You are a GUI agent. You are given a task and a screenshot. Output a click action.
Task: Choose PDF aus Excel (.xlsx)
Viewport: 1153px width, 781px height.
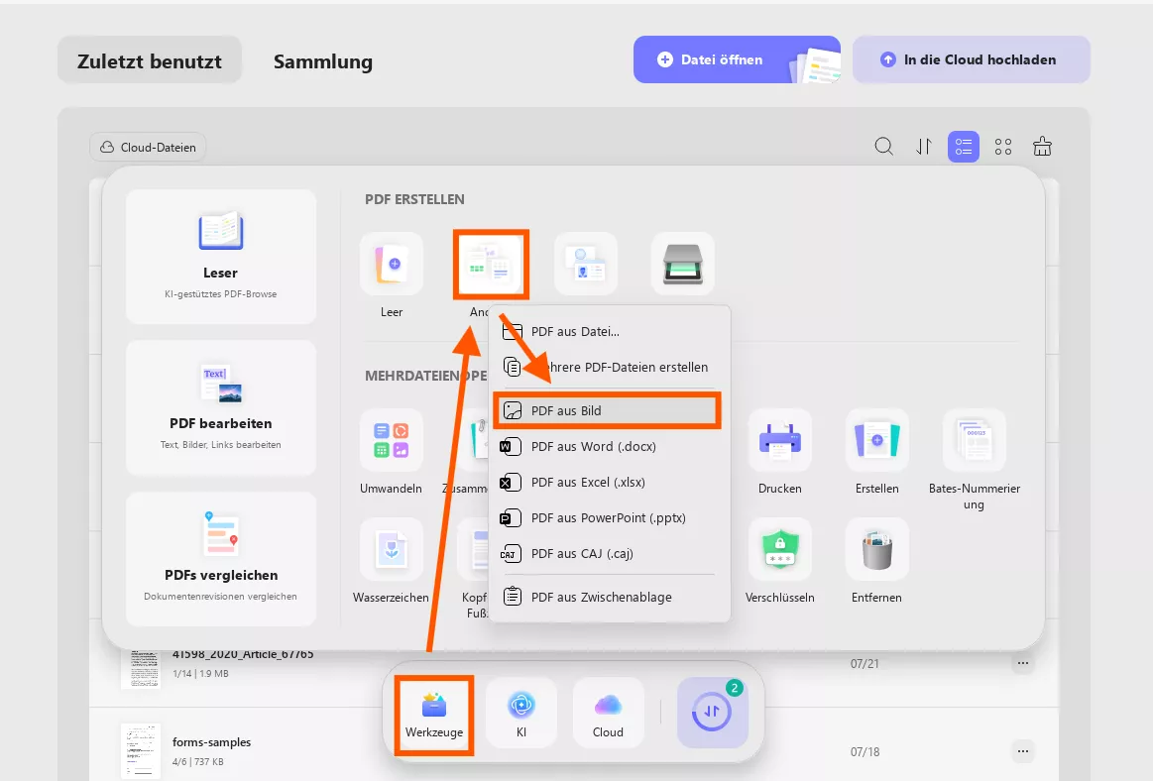610,482
